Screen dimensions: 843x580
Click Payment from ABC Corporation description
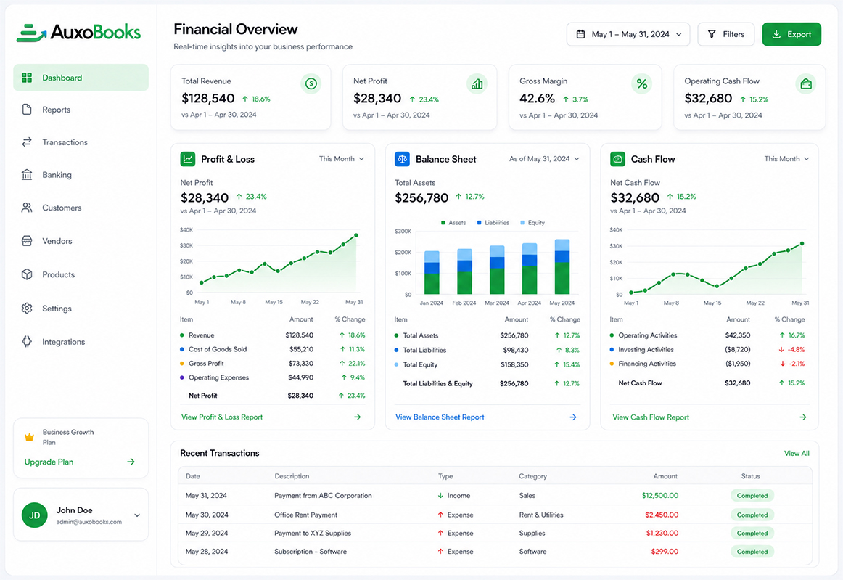(323, 496)
